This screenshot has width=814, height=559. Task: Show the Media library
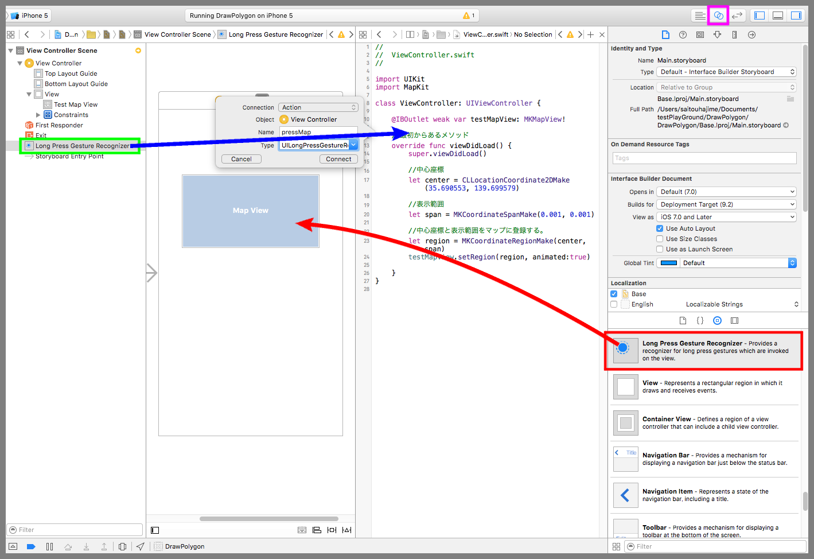point(734,321)
